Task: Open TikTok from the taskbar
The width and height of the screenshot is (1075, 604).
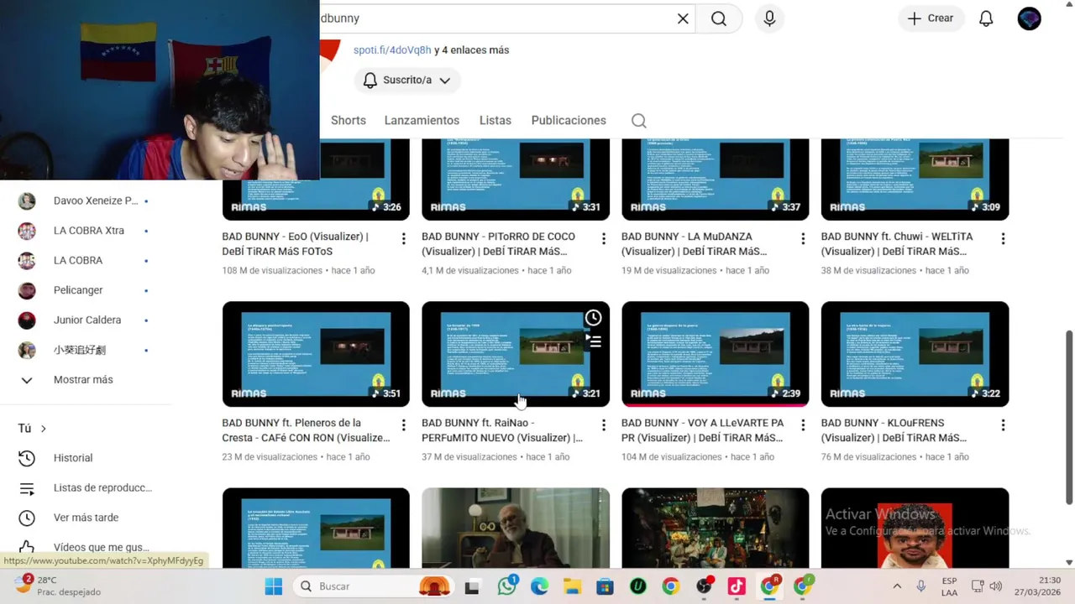Action: pos(737,586)
